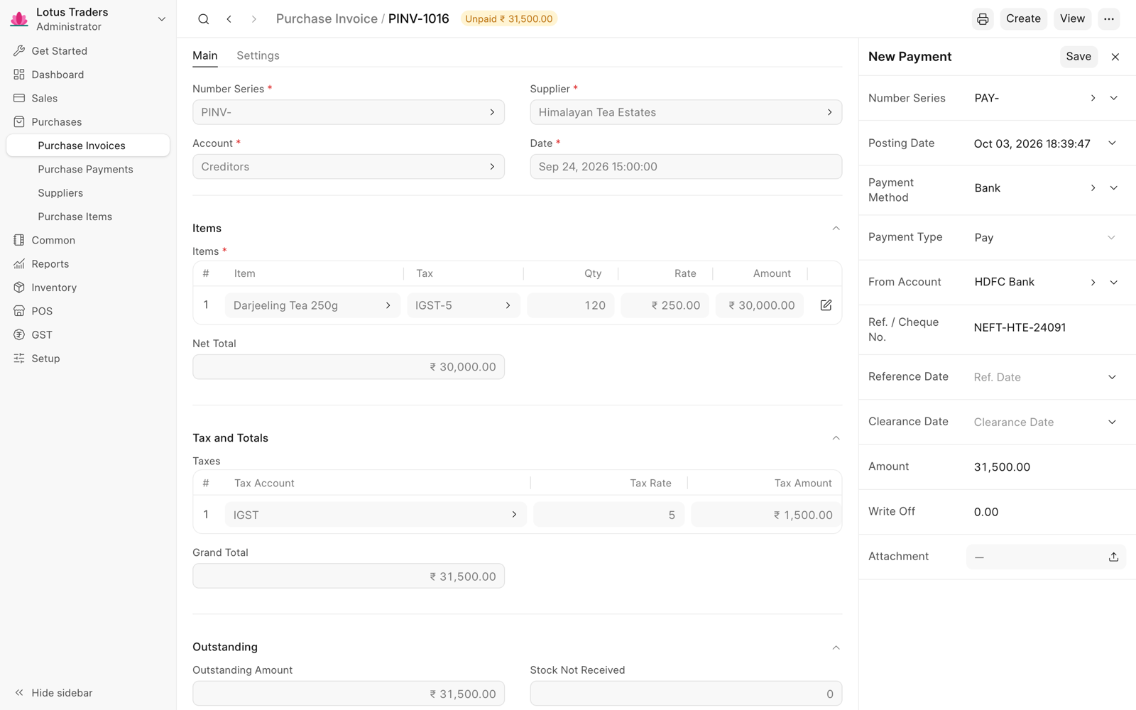
Task: Click the POS register icon
Action: point(19,311)
